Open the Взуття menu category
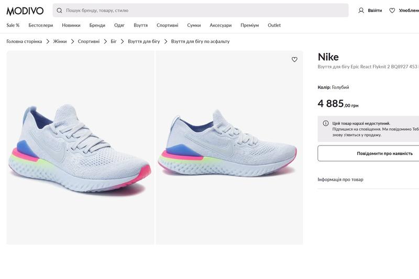Screen dimensions: 419x279 [140, 25]
